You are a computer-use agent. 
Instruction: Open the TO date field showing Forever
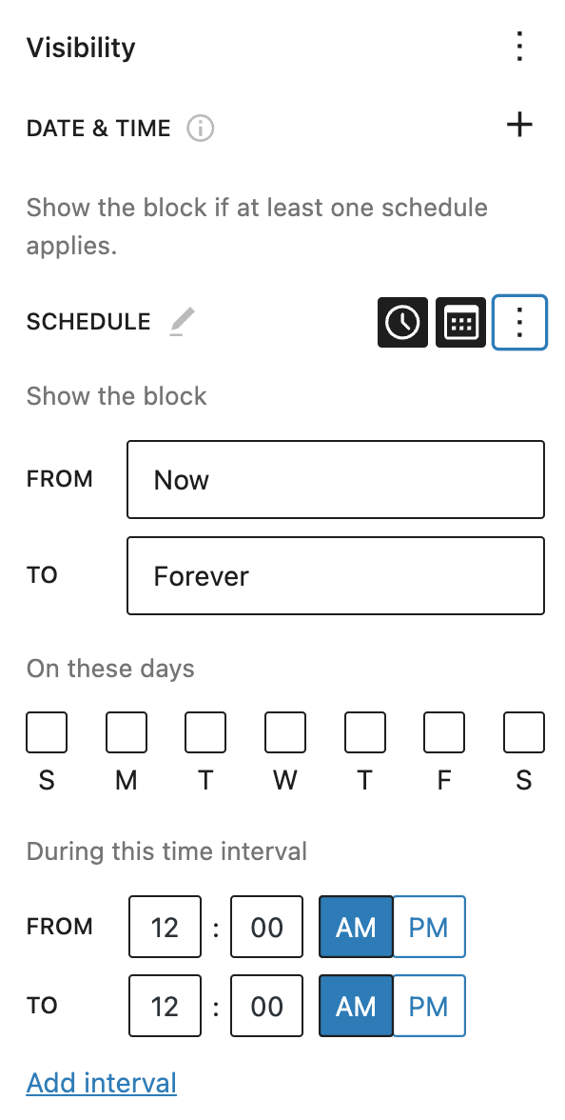(336, 575)
